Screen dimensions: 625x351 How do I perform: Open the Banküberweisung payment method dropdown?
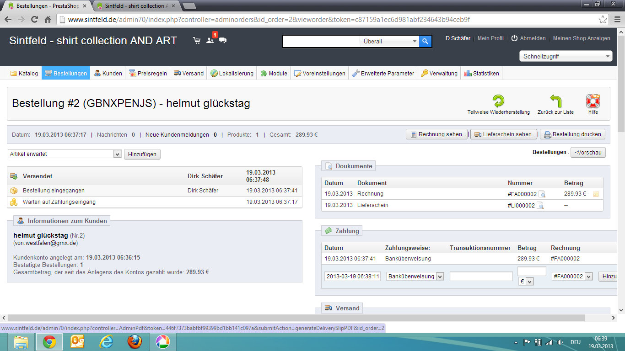click(415, 277)
